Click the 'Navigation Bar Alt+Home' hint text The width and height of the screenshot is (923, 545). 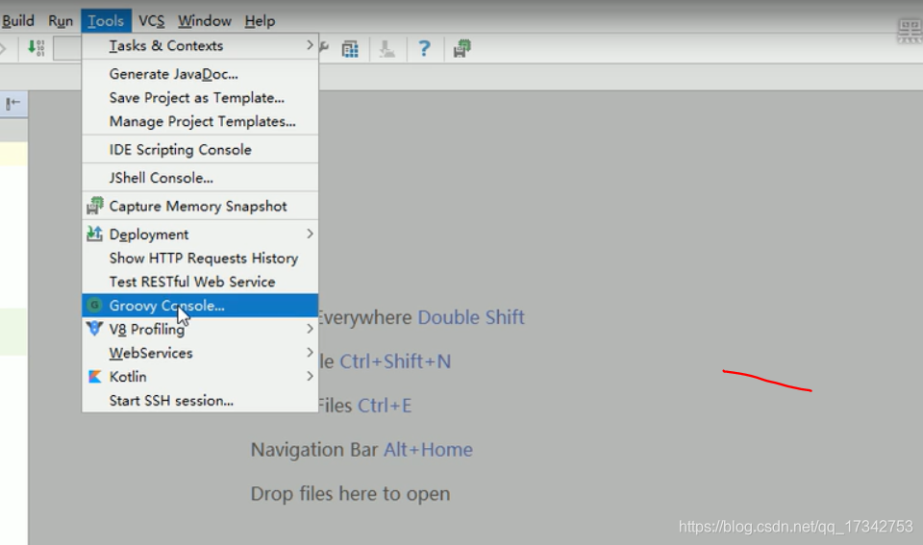point(362,450)
